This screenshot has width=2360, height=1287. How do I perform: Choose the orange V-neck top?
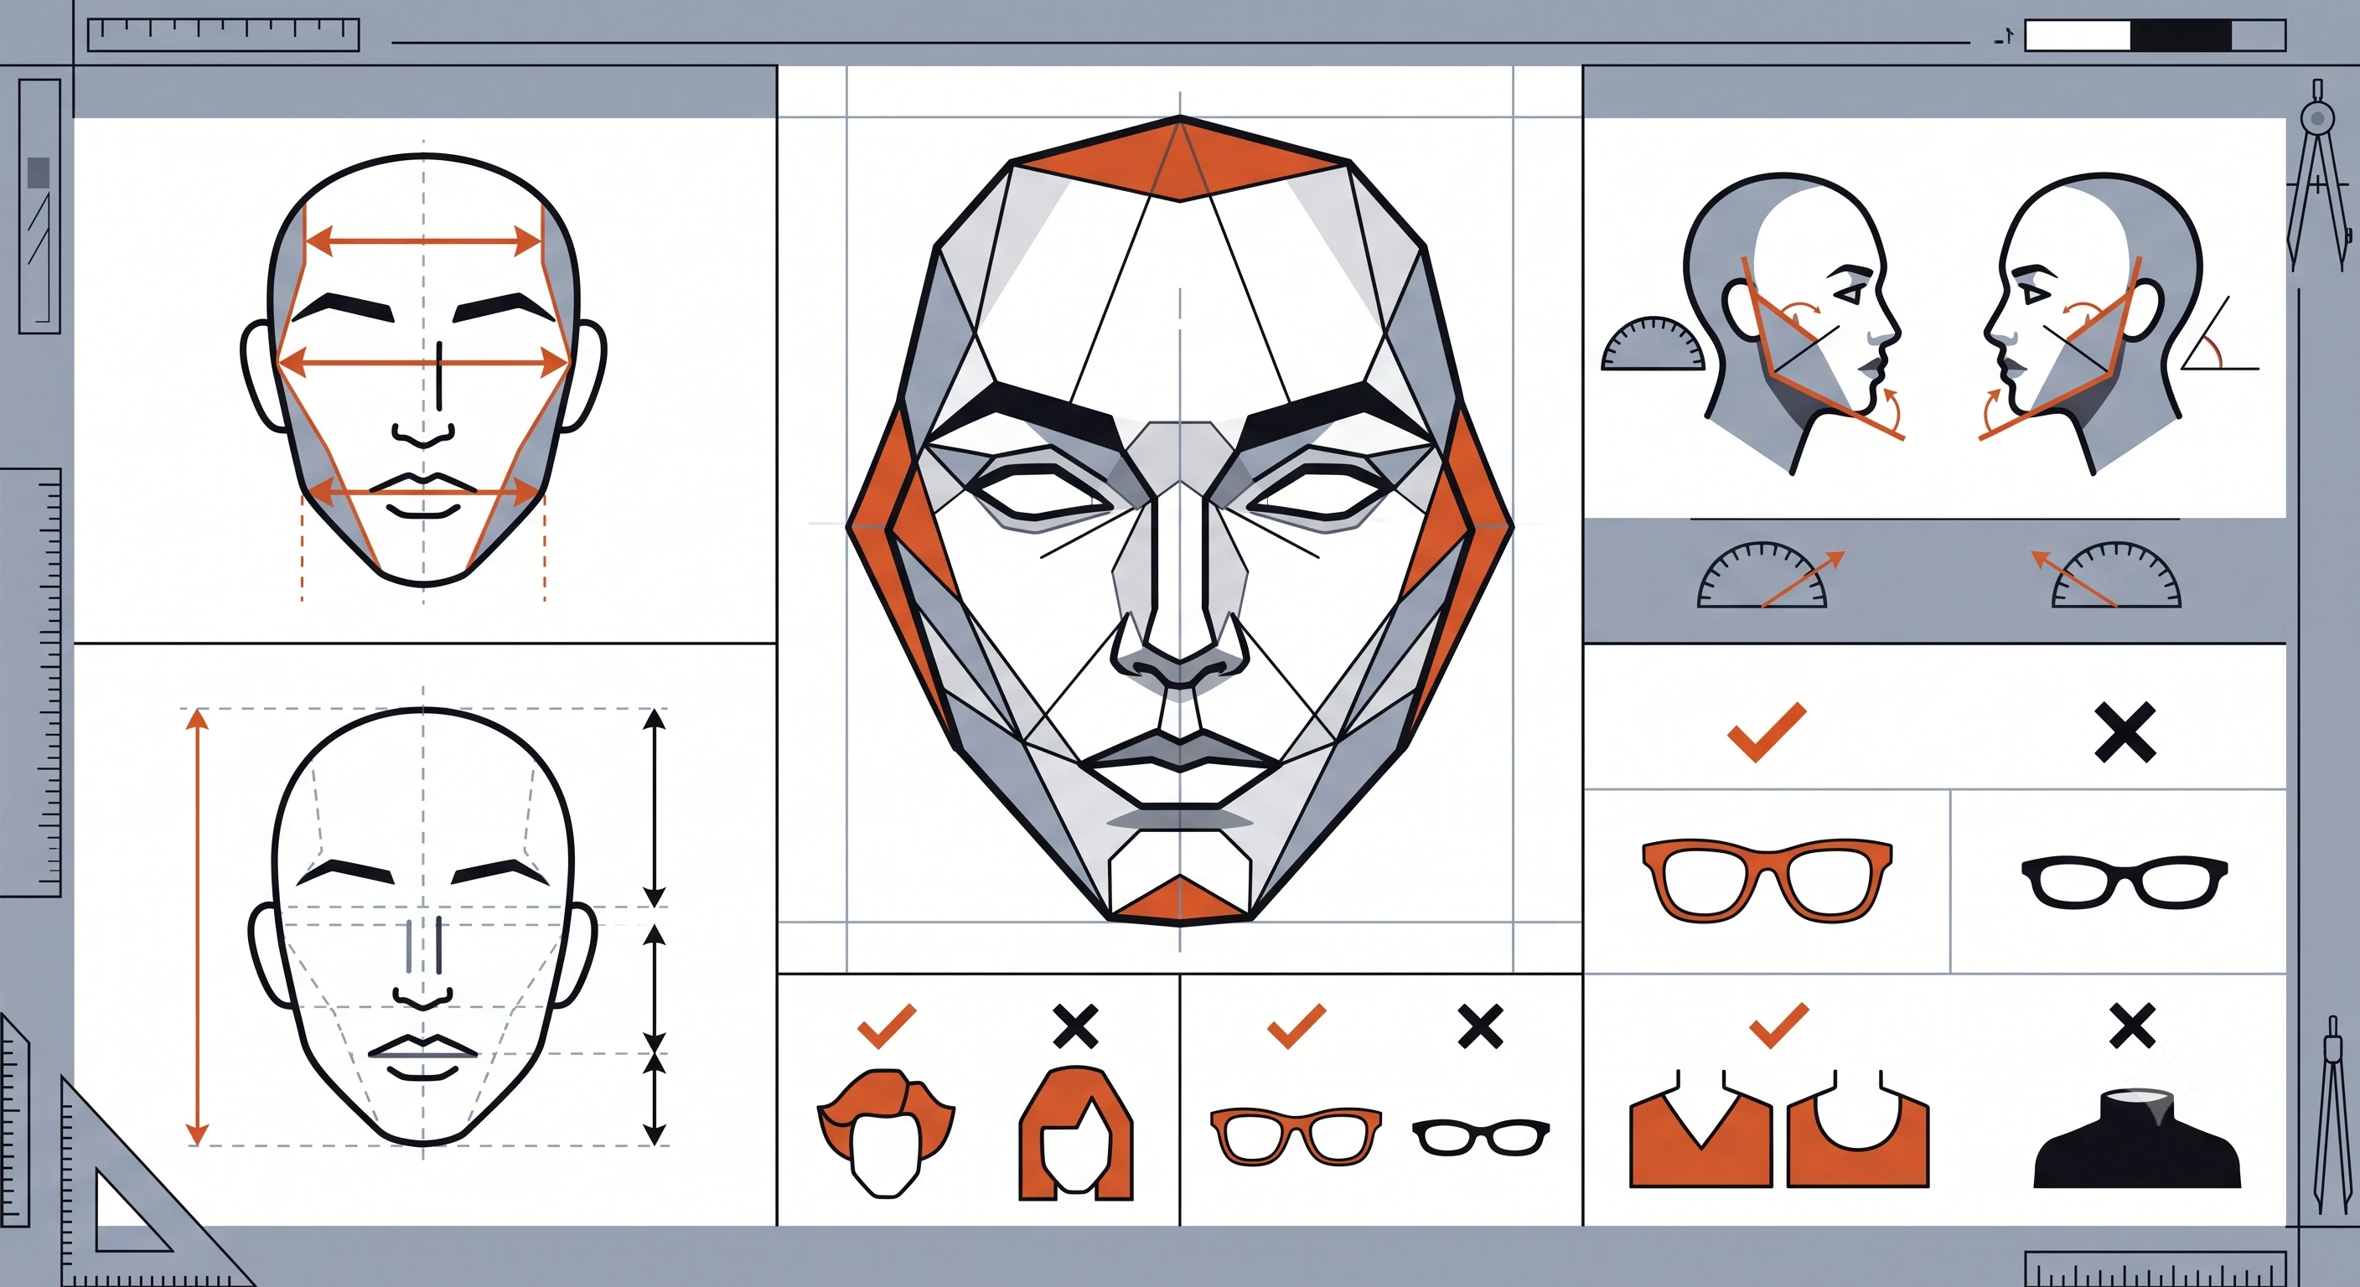click(1701, 1129)
